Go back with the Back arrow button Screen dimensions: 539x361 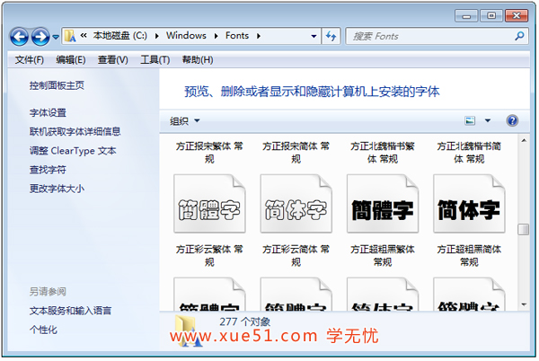coord(19,37)
